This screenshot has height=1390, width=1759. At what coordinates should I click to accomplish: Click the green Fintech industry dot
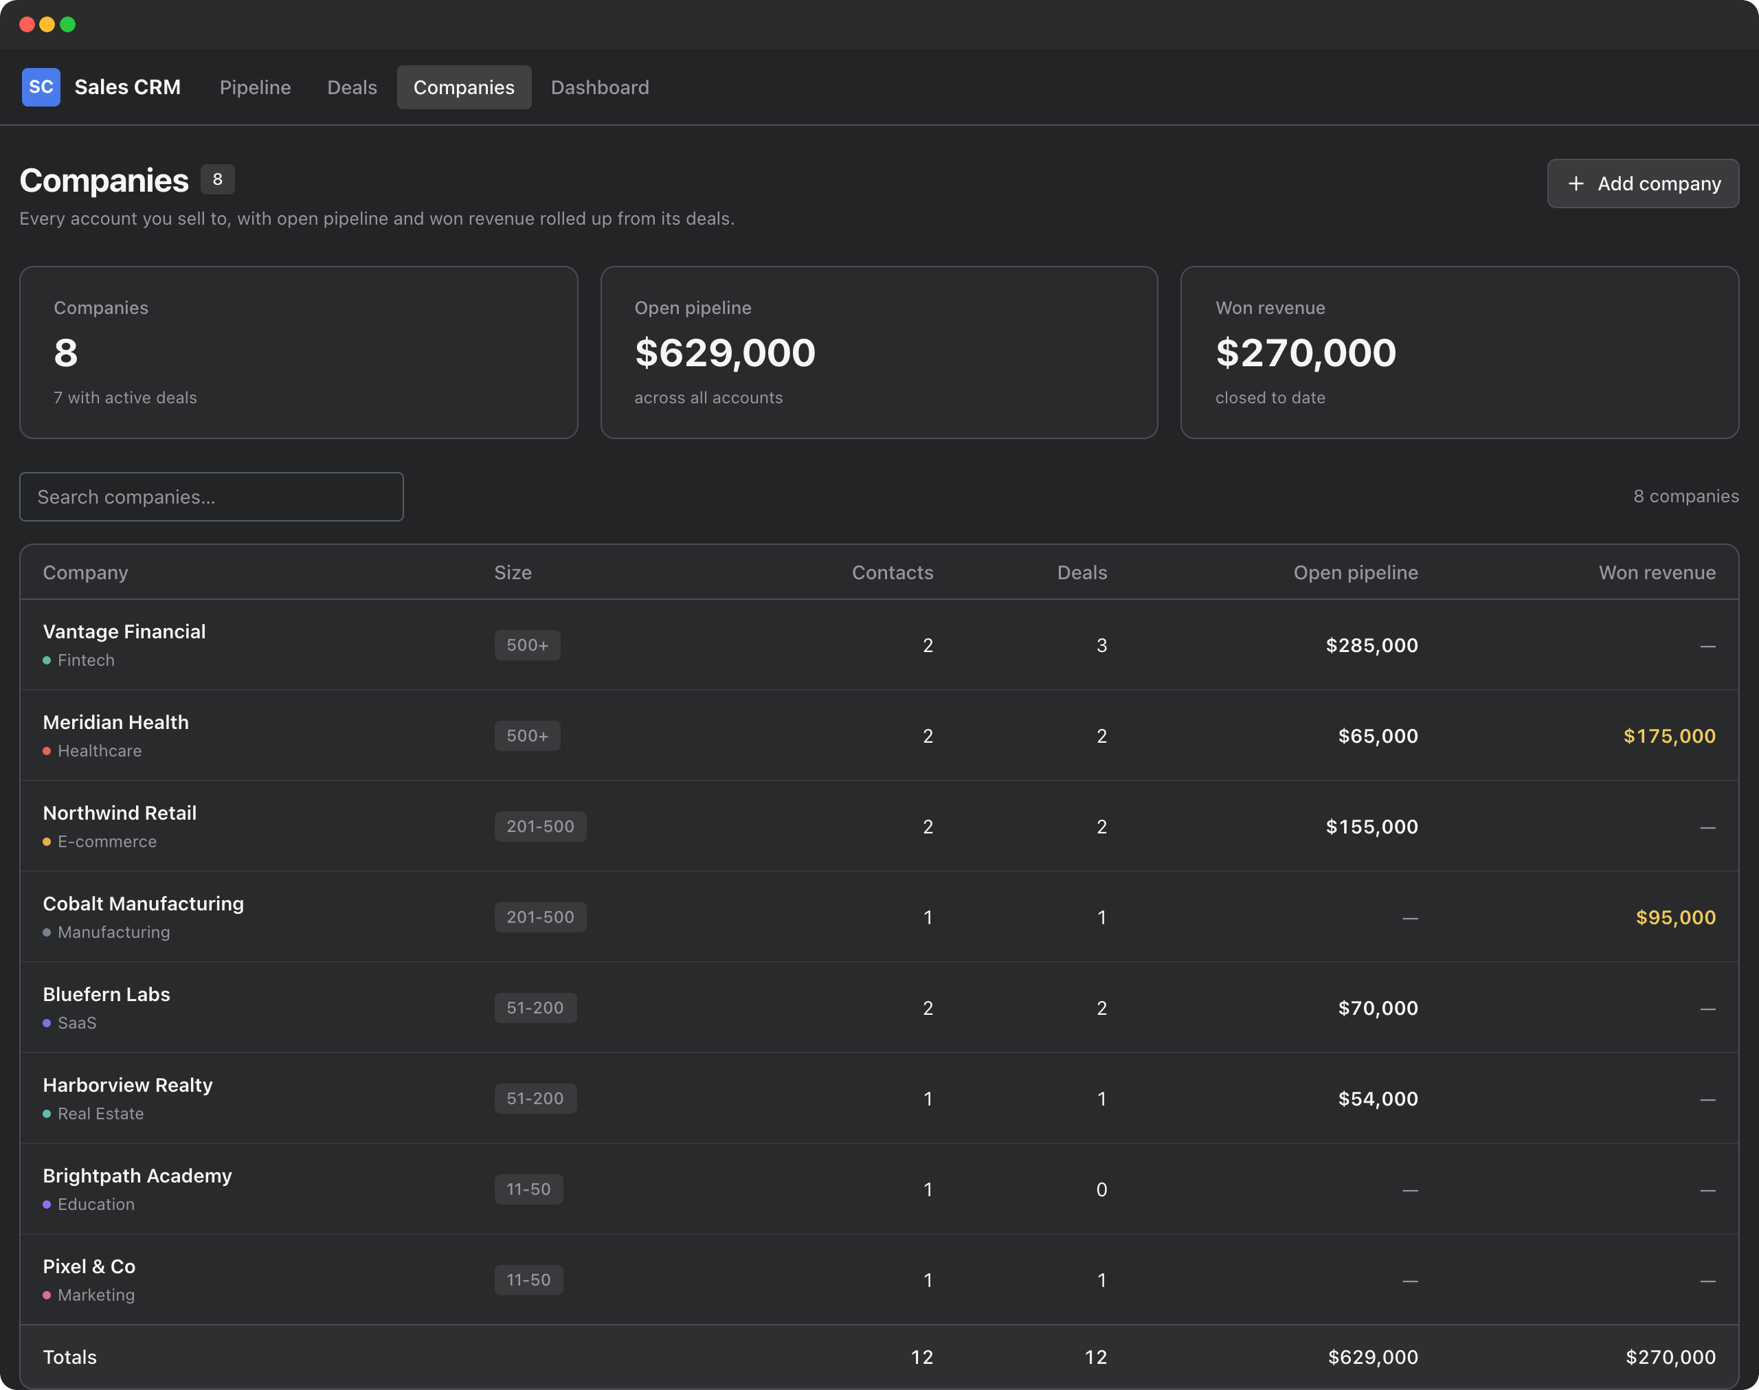point(47,661)
